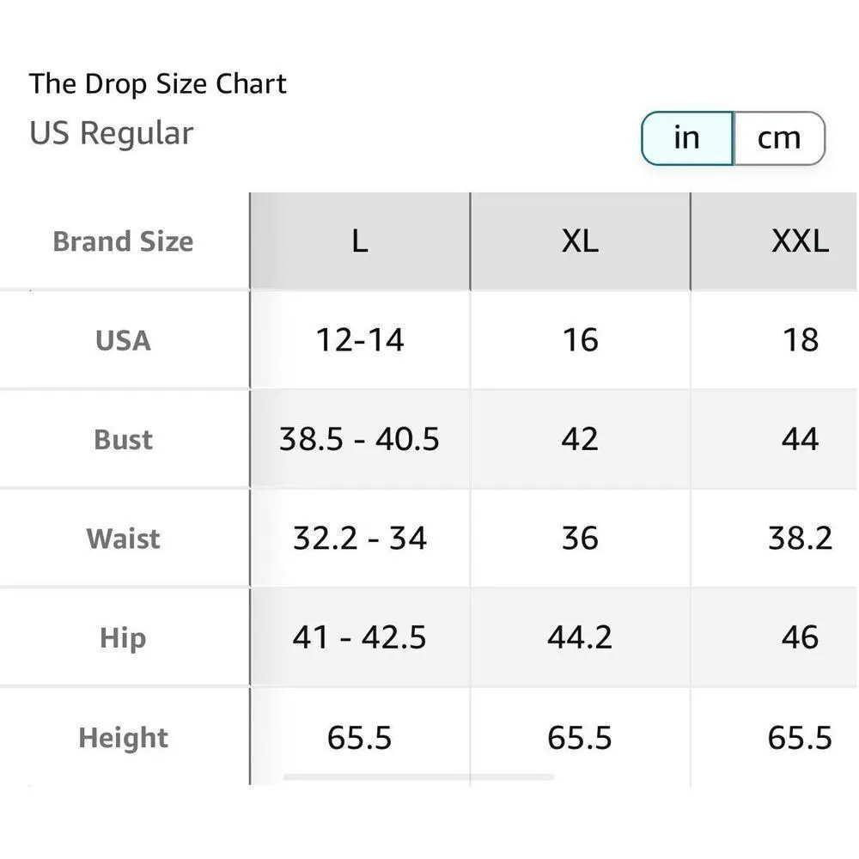Image resolution: width=859 pixels, height=859 pixels.
Task: Click the 'US Regular' subtitle text
Action: click(x=112, y=133)
